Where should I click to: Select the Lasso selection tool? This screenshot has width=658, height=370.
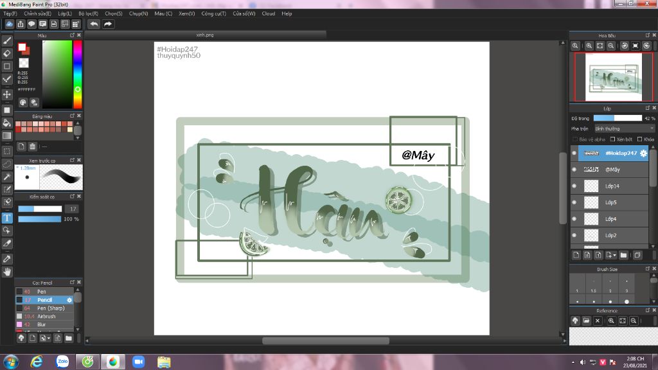(7, 164)
